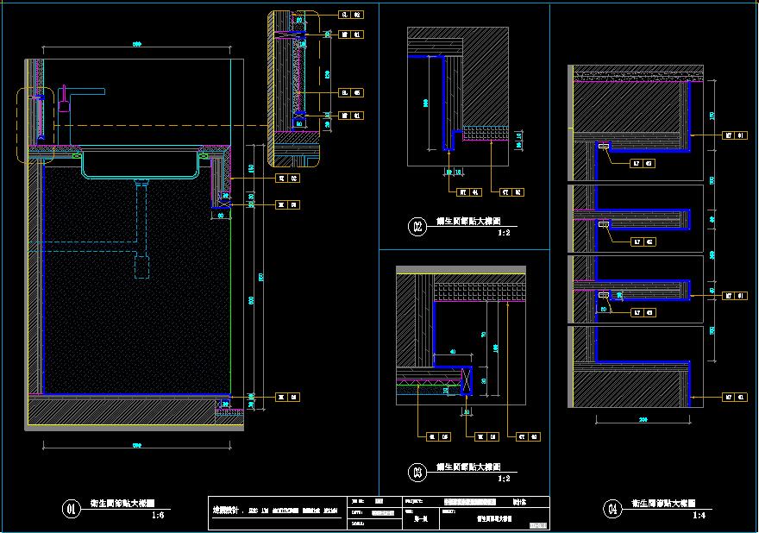Image resolution: width=759 pixels, height=533 pixels.
Task: Select the 200 dimension below detail 04
Action: [x=643, y=419]
